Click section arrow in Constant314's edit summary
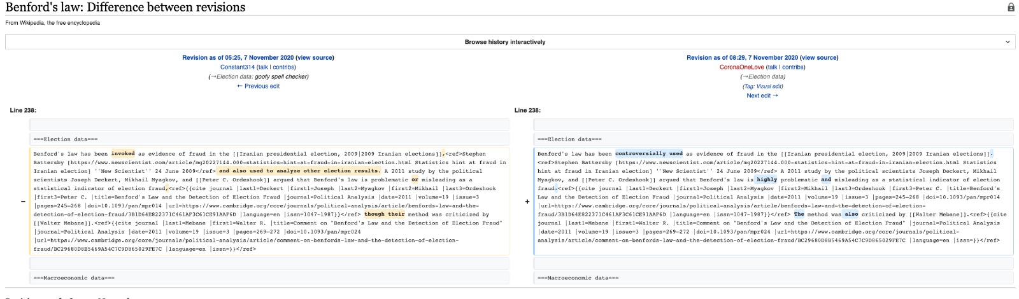Screen dimensions: 1019x299 pyautogui.click(x=213, y=76)
